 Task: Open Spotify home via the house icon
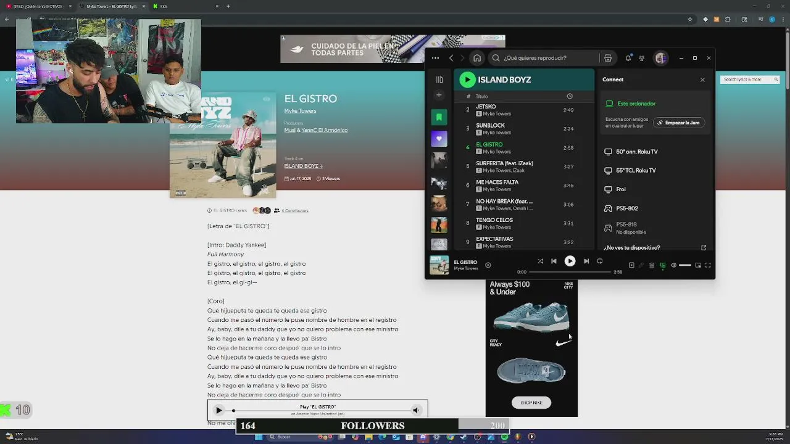click(477, 58)
